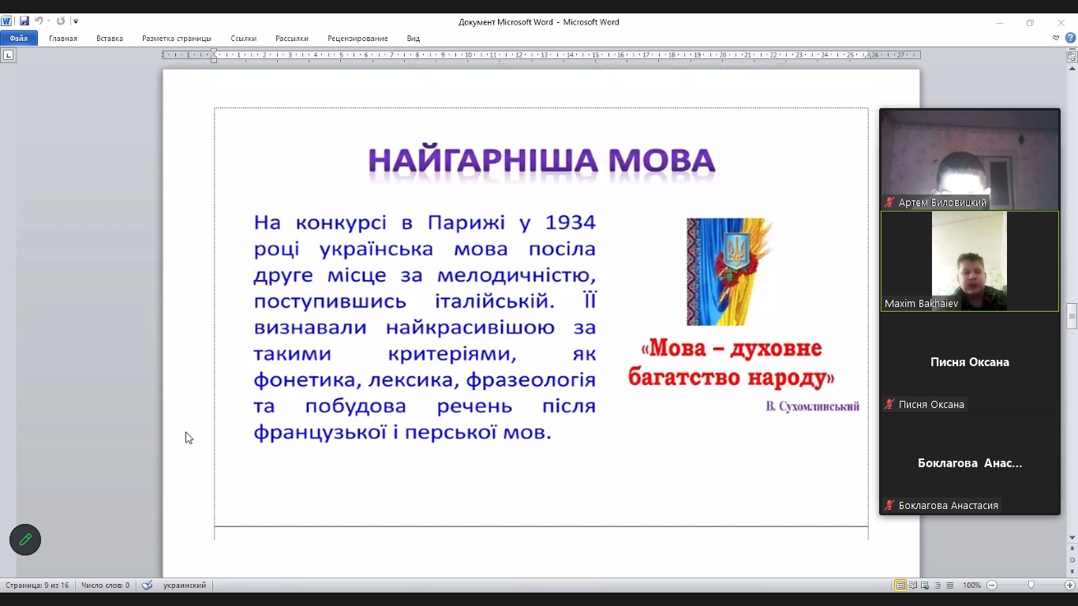Open Word Help with the question mark icon
The width and height of the screenshot is (1078, 606).
click(1070, 38)
